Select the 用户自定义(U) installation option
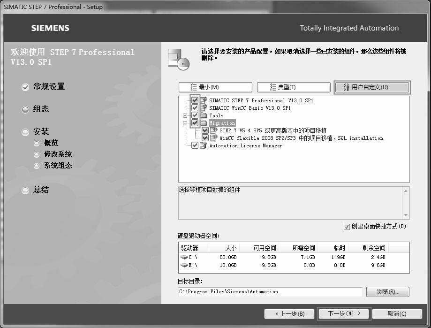Viewport: 431px width, 328px height. 372,87
